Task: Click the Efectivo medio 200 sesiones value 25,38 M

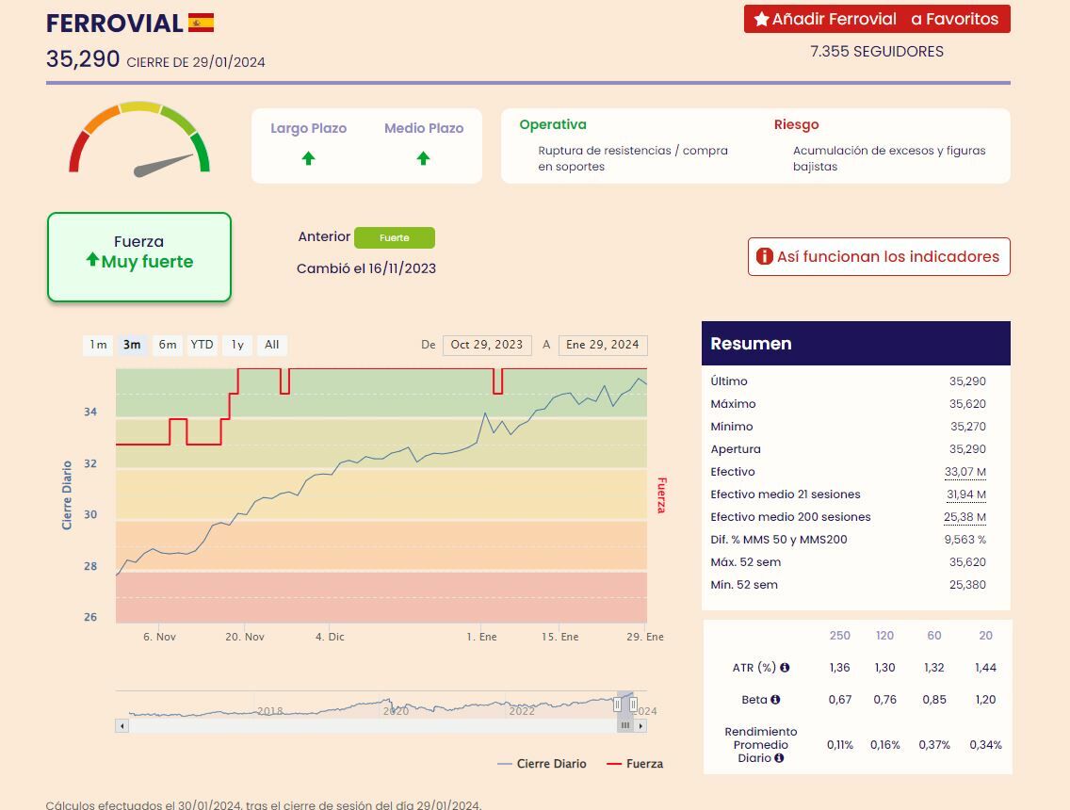Action: (x=965, y=516)
